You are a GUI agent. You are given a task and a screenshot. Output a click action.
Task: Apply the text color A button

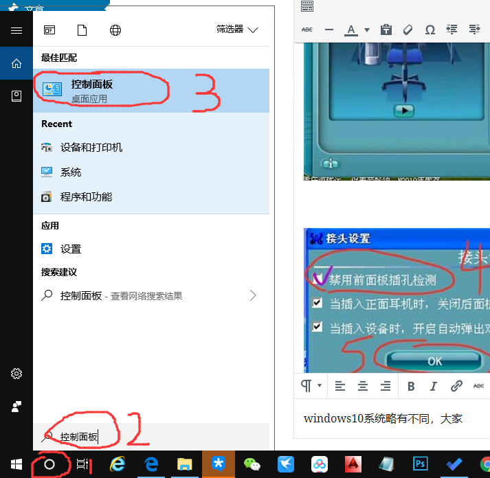click(x=351, y=30)
